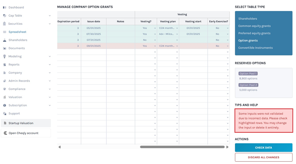Click the Dashboard icon in sidebar

point(4,7)
